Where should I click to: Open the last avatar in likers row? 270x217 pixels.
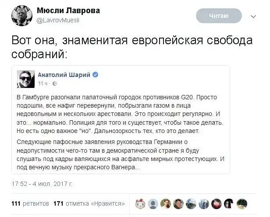[x=242, y=203]
